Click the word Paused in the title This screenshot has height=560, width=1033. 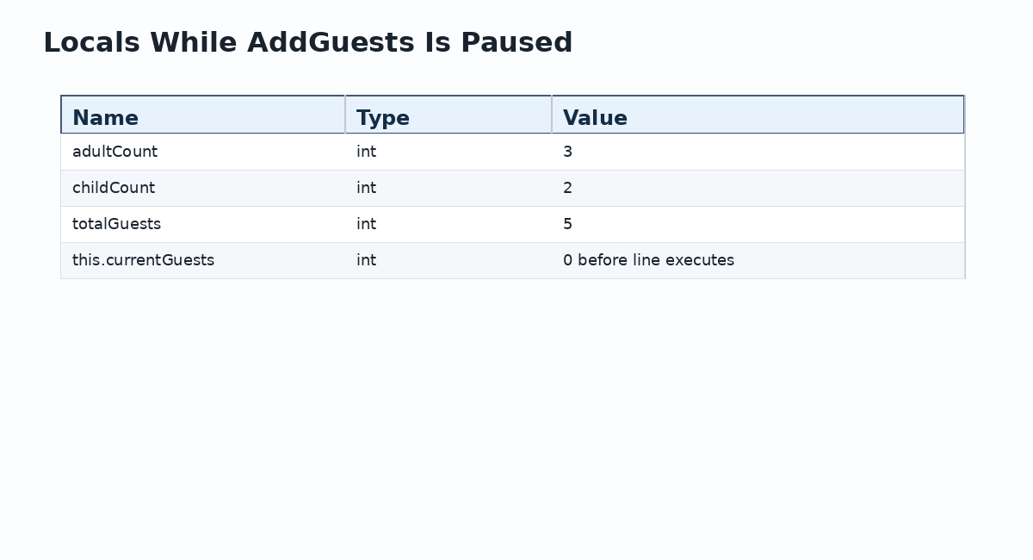point(516,42)
